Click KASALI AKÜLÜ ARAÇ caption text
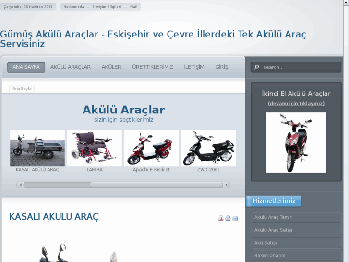 click(37, 170)
